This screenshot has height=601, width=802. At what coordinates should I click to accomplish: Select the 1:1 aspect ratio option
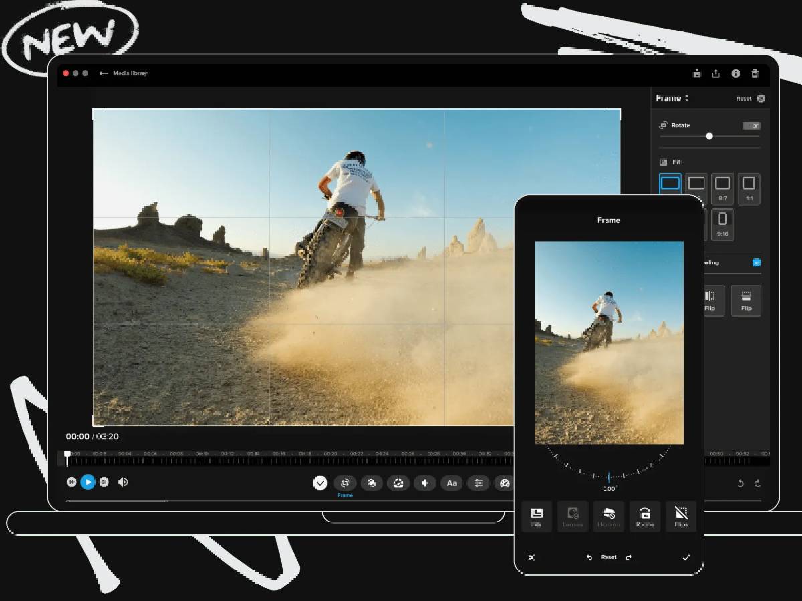pos(749,188)
